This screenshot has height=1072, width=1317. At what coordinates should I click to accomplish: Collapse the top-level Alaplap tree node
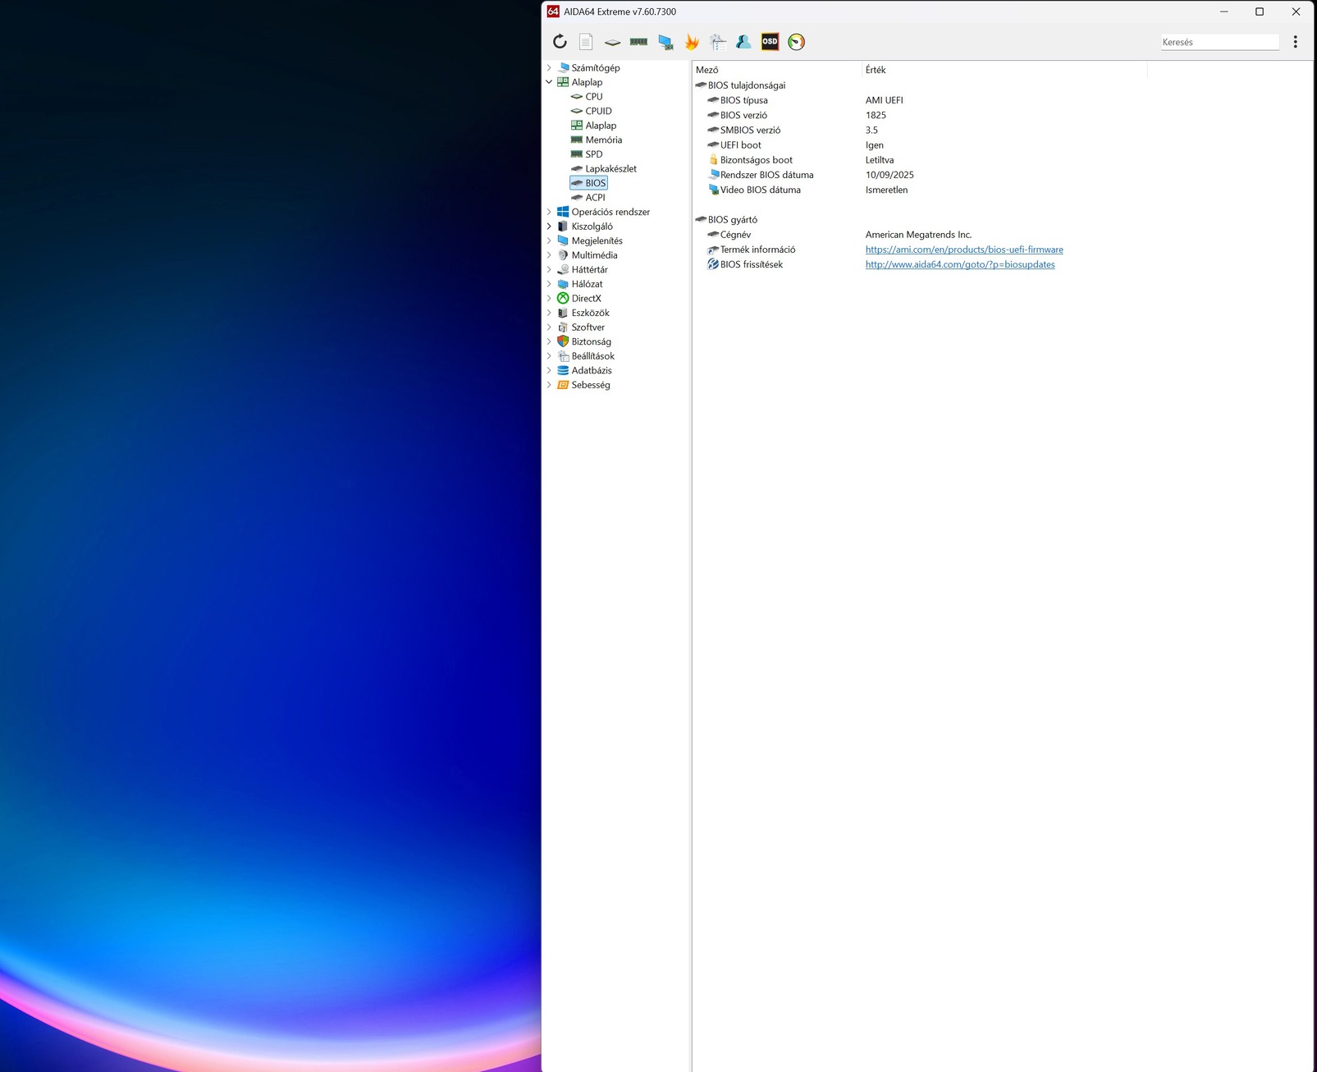coord(549,82)
